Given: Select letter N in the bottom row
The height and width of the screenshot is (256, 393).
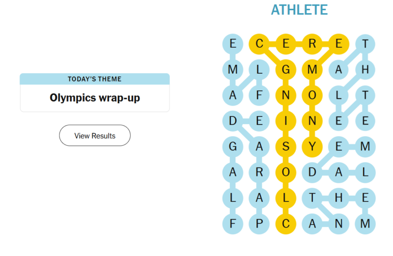Looking at the screenshot, I should pos(338,224).
